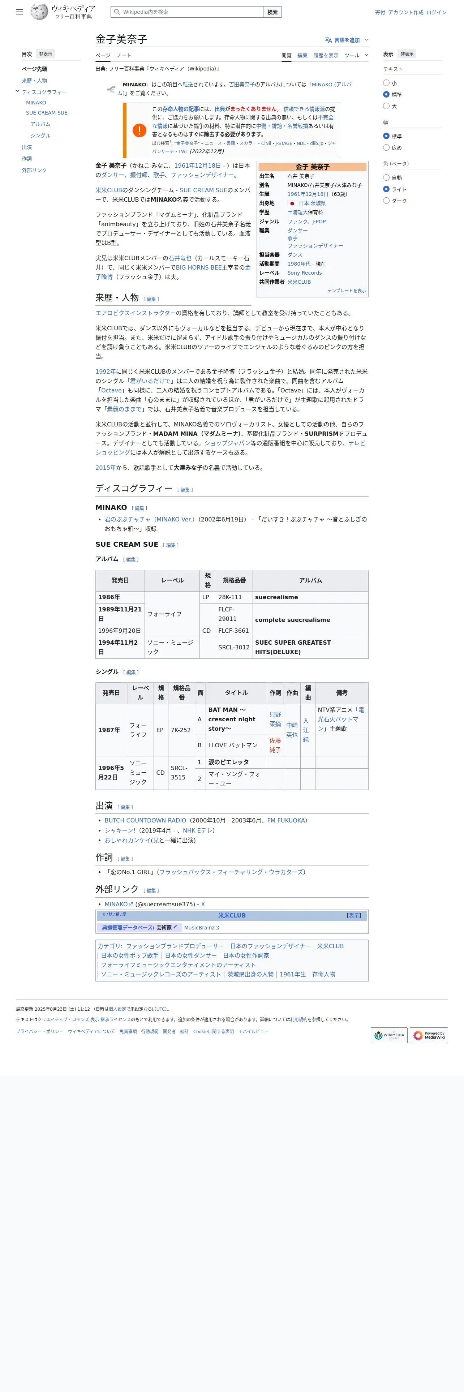The image size is (464, 1392).
Task: Switch to 編集 edit tab
Action: [302, 55]
